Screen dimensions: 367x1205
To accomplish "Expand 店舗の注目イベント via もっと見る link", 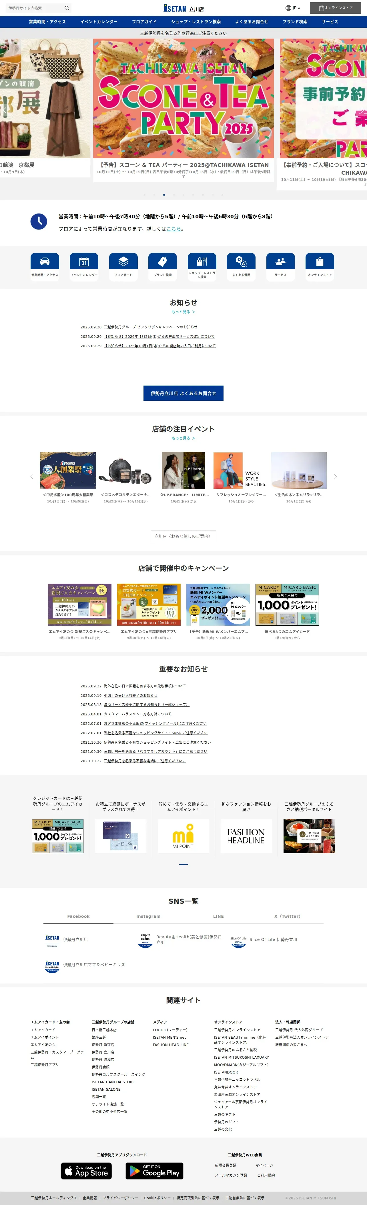I will [183, 438].
